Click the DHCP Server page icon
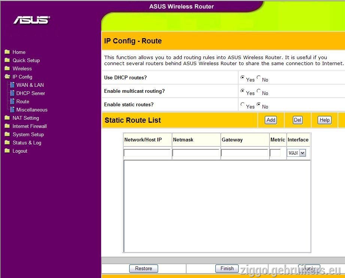This screenshot has height=278, width=345. (12, 93)
